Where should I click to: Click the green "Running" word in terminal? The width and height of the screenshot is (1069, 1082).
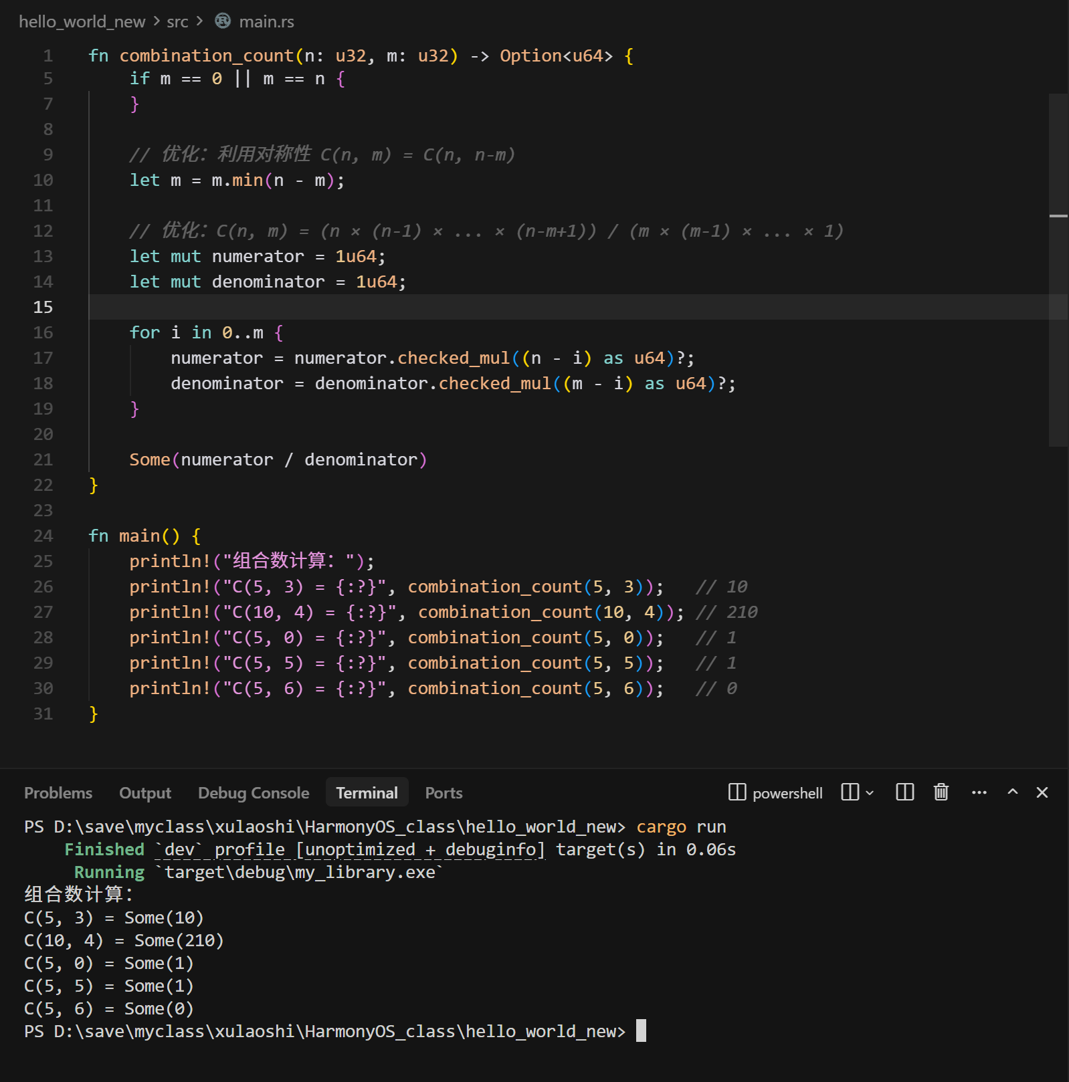tap(109, 872)
